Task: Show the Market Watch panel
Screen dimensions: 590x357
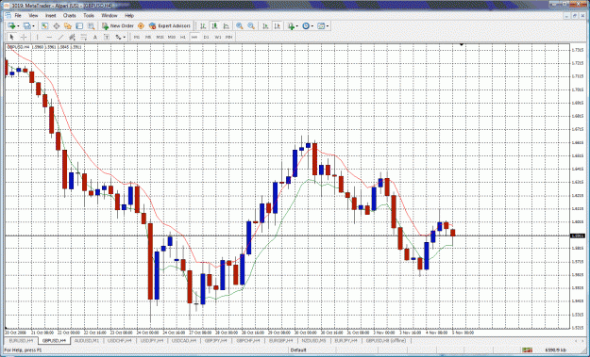Action: coord(44,25)
